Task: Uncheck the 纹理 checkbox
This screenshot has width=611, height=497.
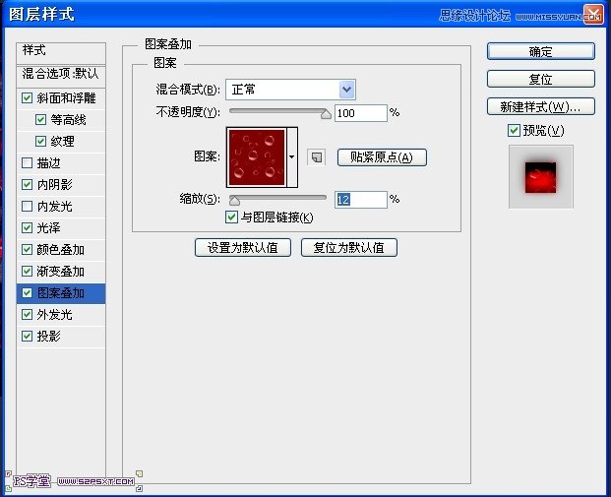Action: pyautogui.click(x=40, y=141)
